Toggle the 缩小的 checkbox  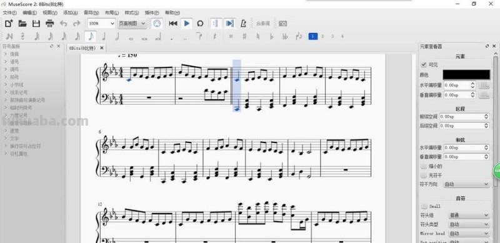click(424, 166)
